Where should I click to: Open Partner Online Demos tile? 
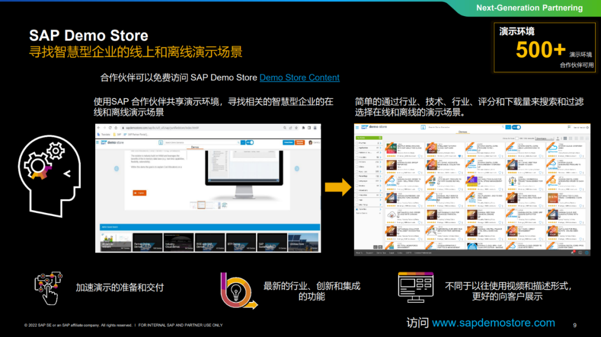point(147,242)
